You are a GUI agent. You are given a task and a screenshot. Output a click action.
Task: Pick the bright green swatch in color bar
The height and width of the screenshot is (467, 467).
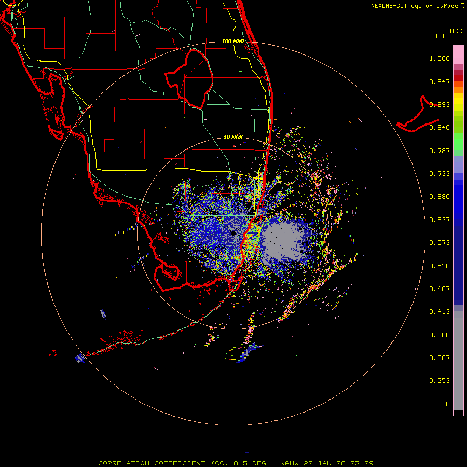(x=458, y=142)
